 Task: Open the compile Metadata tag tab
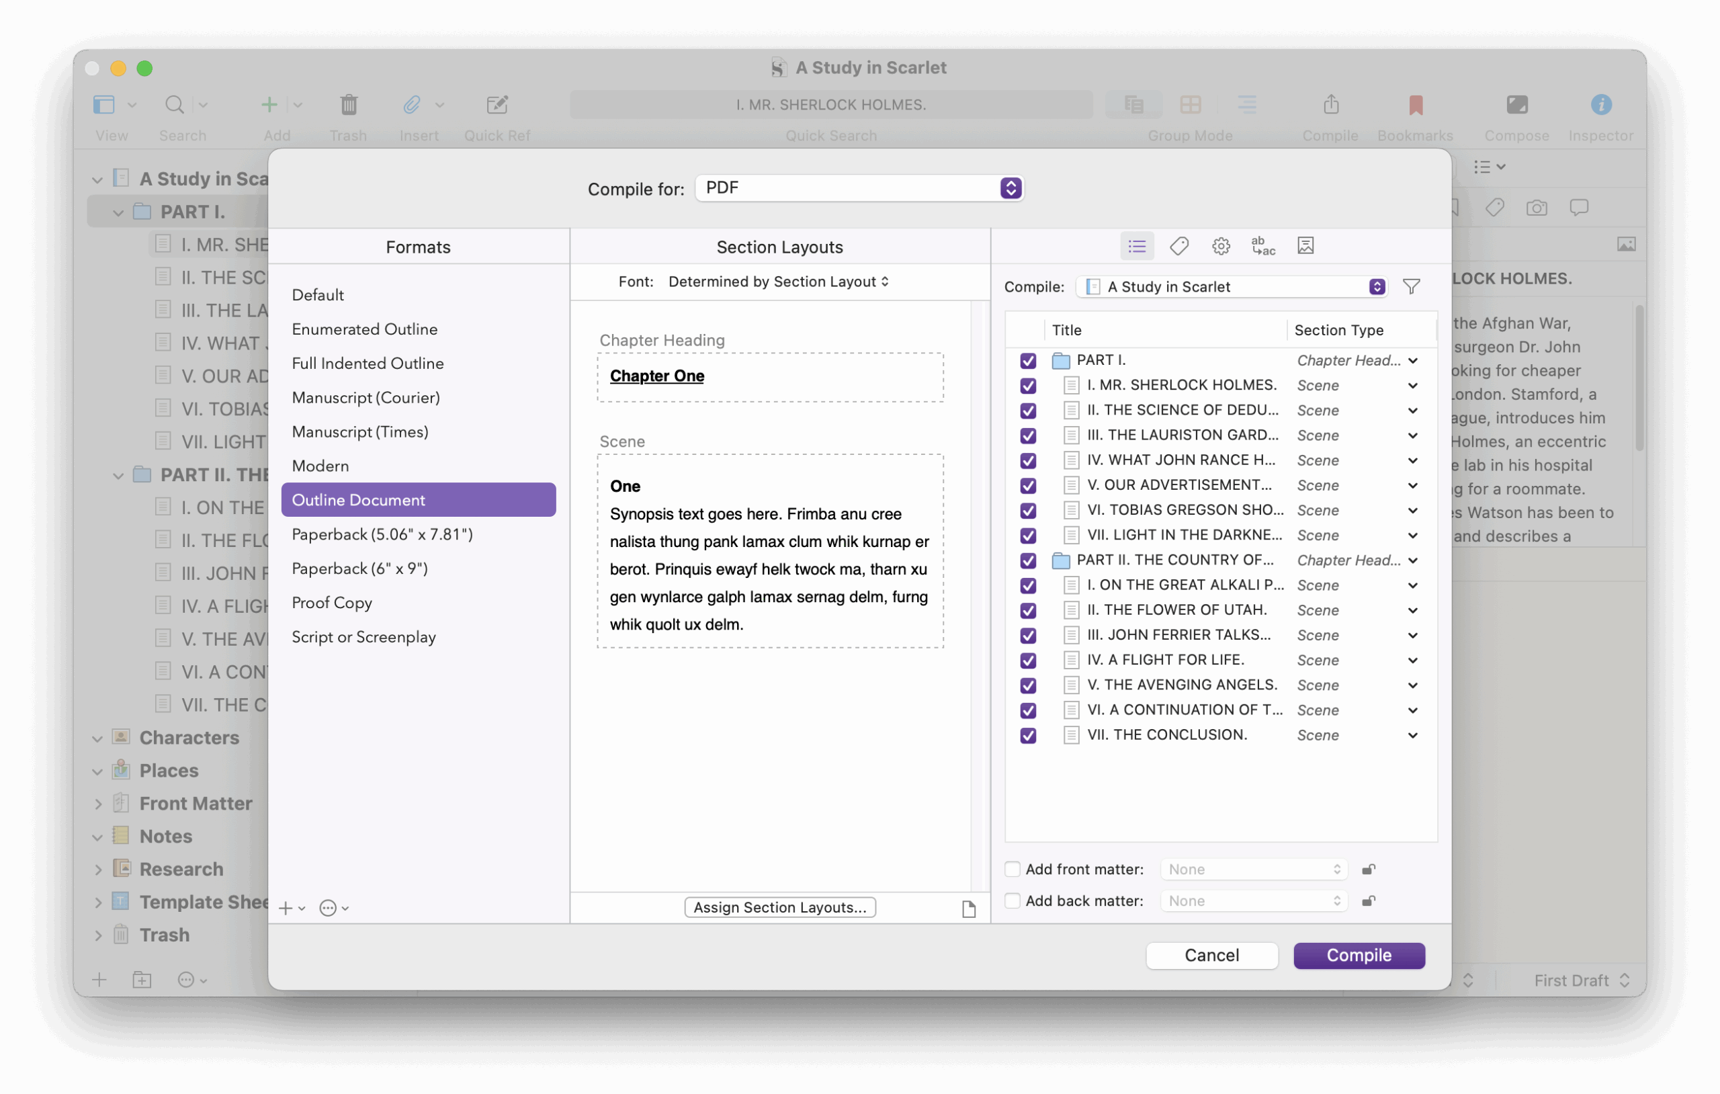click(1178, 247)
